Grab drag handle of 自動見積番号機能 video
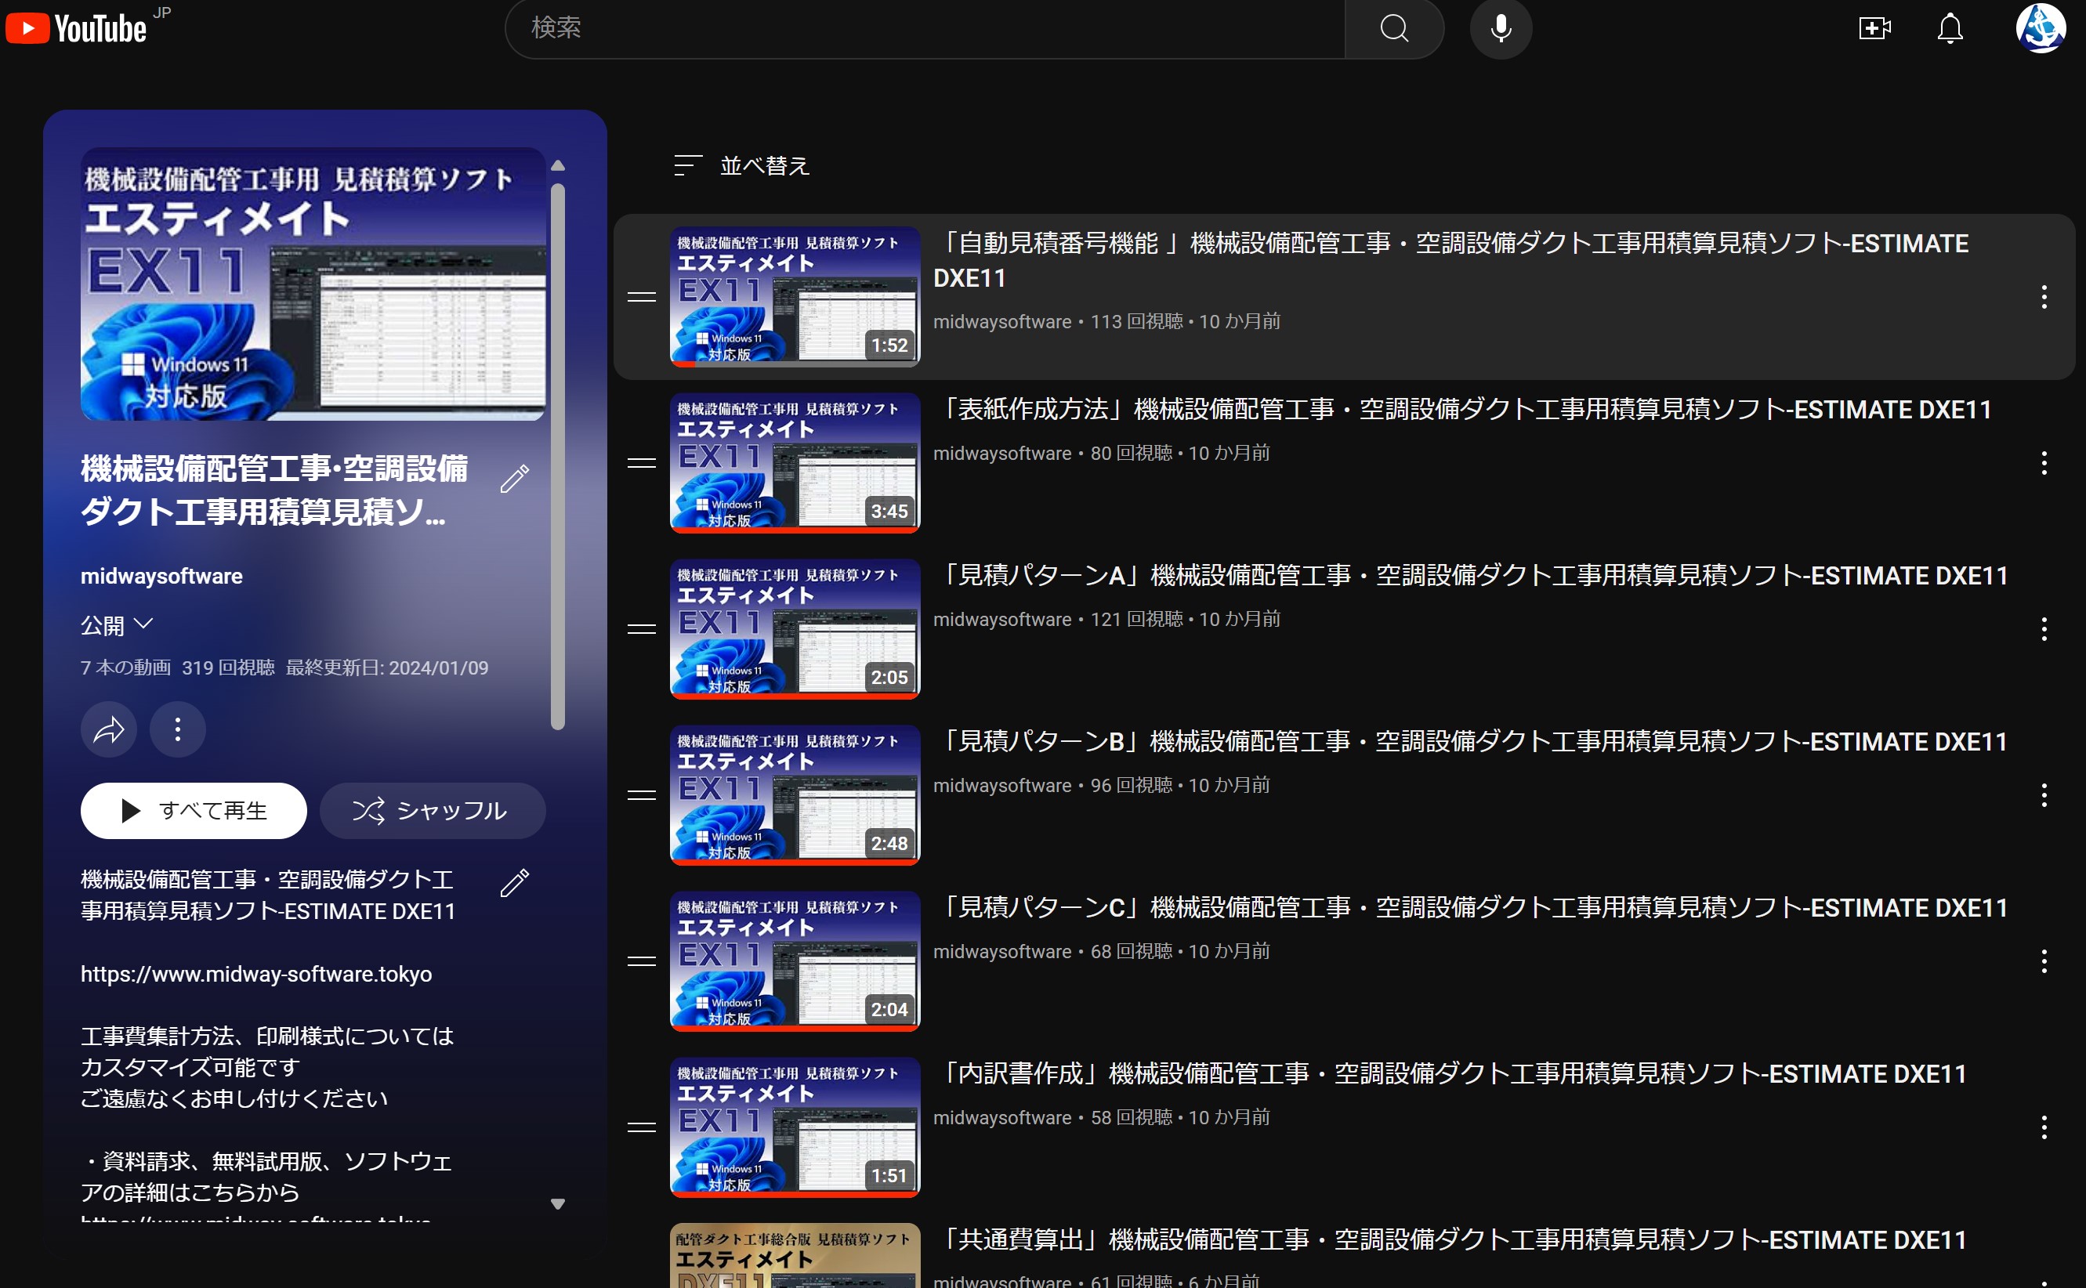 pos(641,297)
